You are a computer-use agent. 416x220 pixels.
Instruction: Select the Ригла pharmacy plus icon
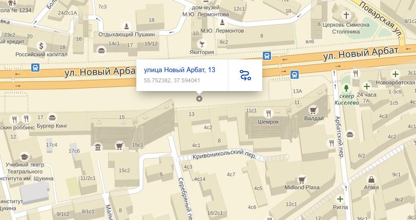(x=340, y=199)
